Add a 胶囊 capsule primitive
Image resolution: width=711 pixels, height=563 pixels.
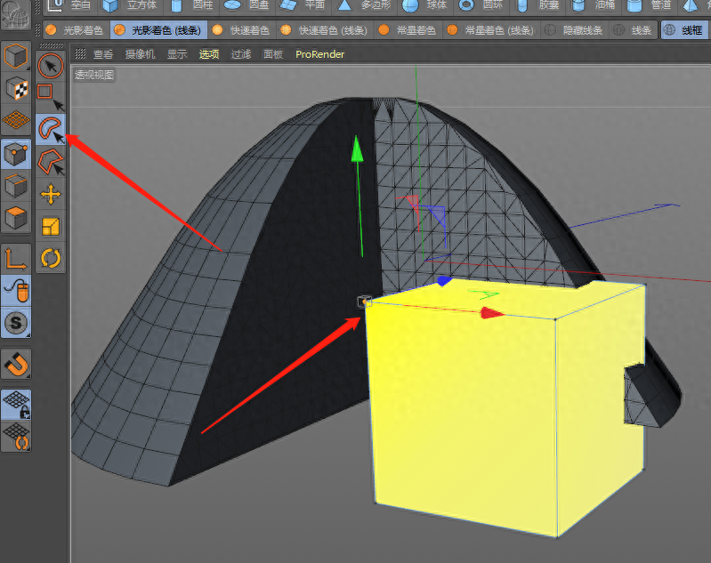[537, 5]
